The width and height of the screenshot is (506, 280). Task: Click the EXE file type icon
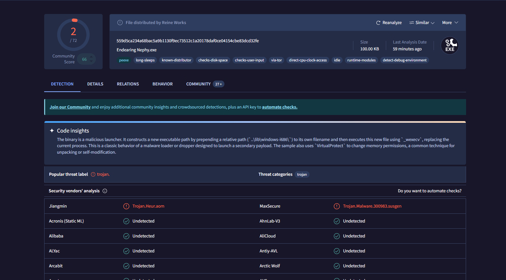tap(449, 45)
